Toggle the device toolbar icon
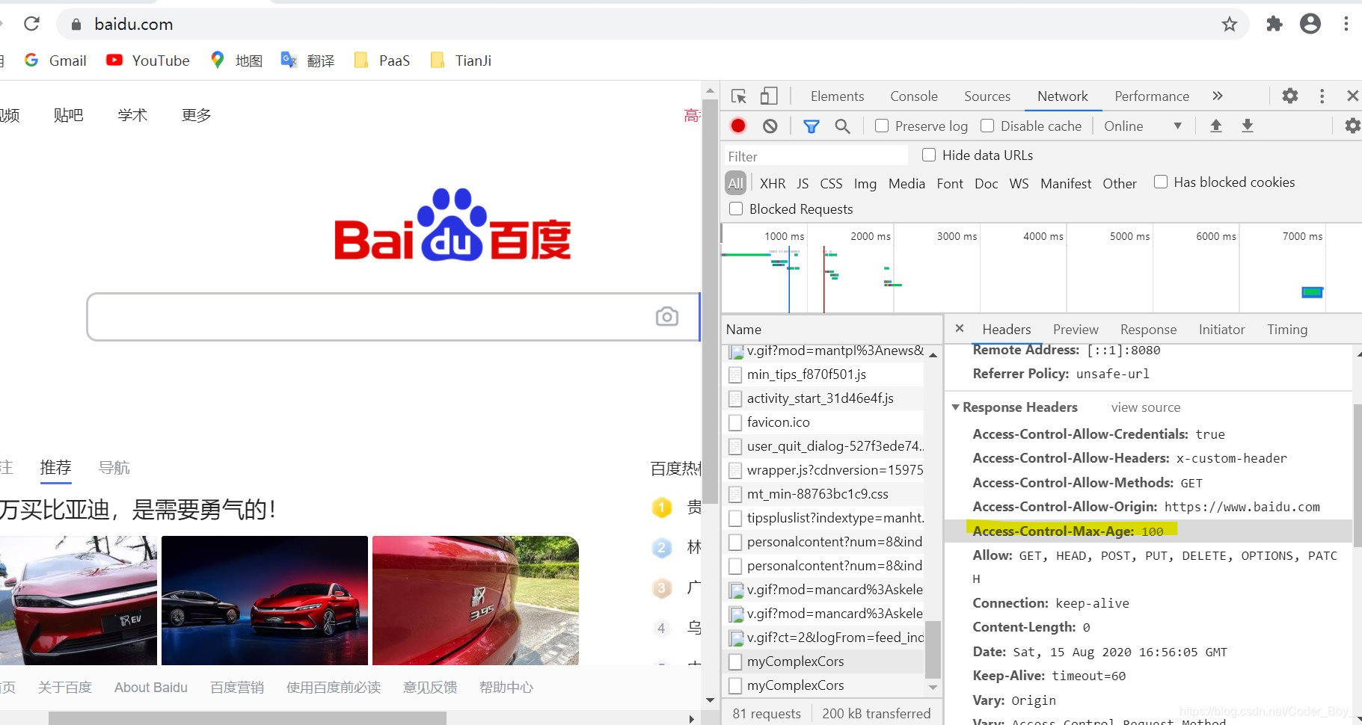Image resolution: width=1362 pixels, height=725 pixels. pyautogui.click(x=769, y=96)
